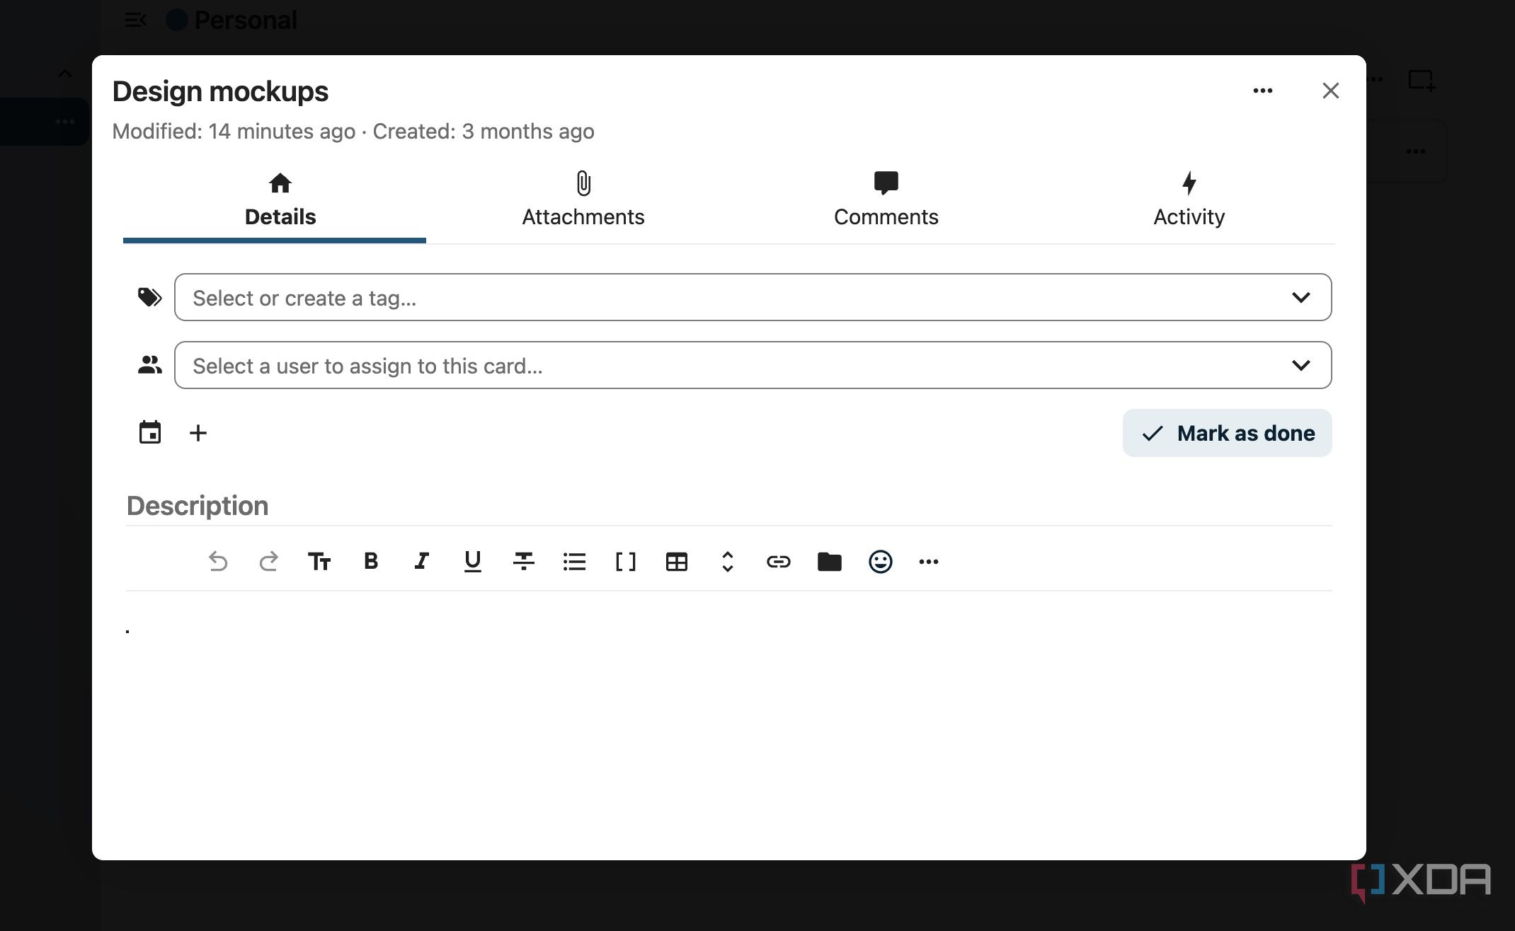Open card actions menu at top right
The image size is (1515, 931).
pos(1263,91)
